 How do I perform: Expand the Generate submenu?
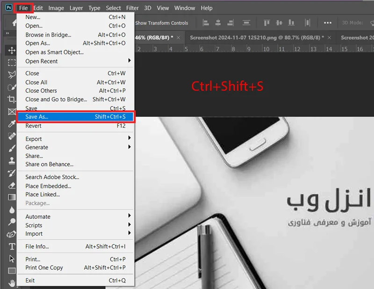pyautogui.click(x=129, y=147)
